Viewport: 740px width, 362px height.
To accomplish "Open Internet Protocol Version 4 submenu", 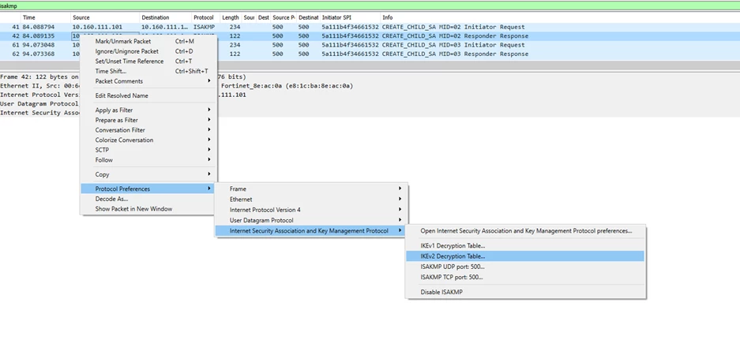I will pos(311,210).
